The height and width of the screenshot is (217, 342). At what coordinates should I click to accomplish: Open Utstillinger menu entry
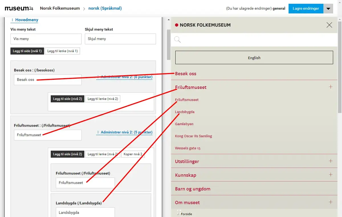[x=187, y=161]
